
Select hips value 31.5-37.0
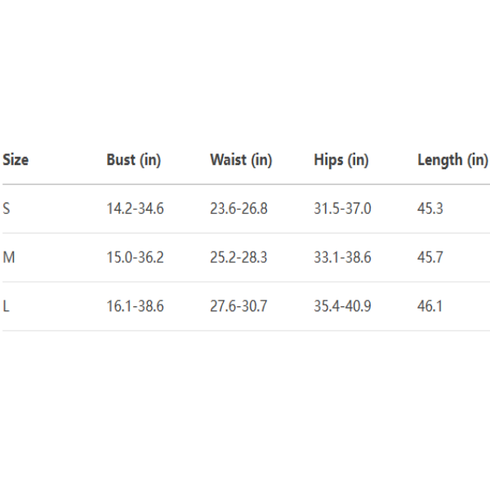(342, 209)
